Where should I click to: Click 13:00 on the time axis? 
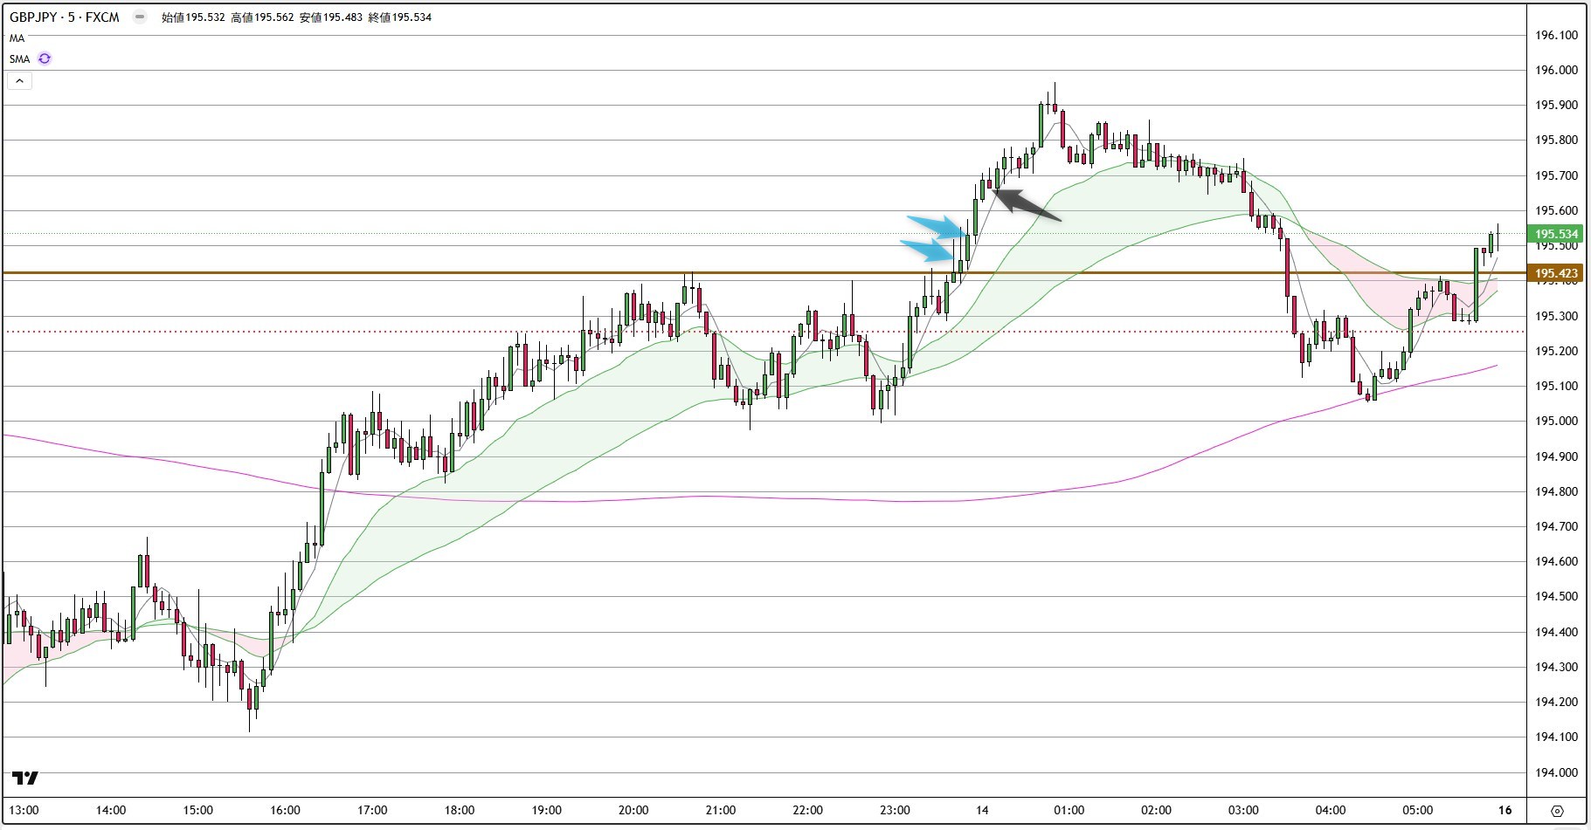click(24, 810)
